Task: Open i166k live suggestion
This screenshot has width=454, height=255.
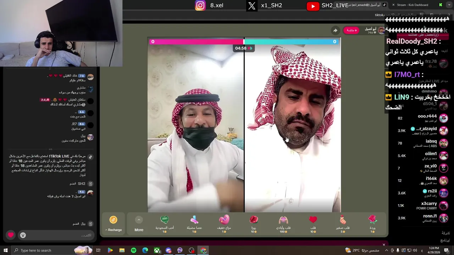Action: click(x=422, y=181)
